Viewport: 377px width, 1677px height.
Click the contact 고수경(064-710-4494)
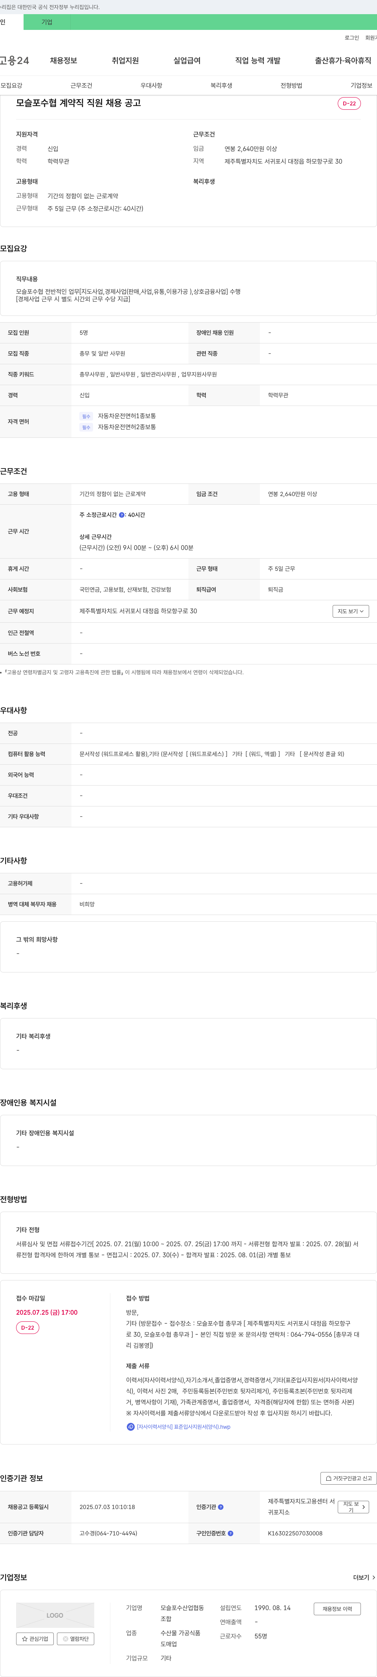tap(108, 1533)
